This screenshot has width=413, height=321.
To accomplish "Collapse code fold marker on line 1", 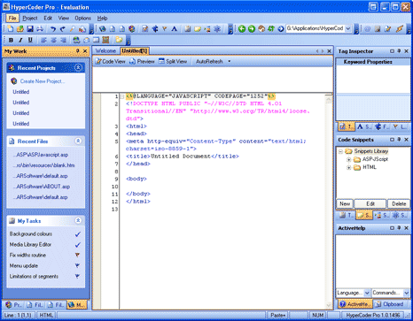I will coord(121,96).
